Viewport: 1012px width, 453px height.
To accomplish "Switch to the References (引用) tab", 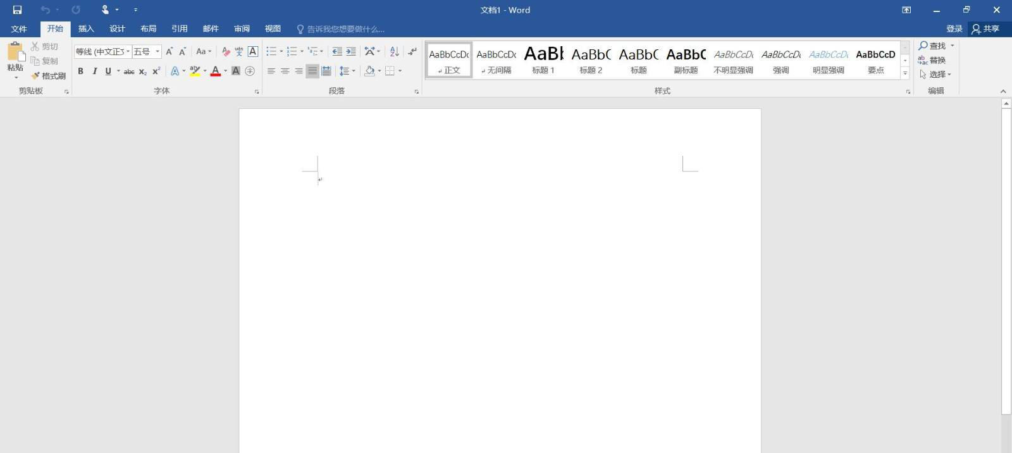I will [179, 28].
